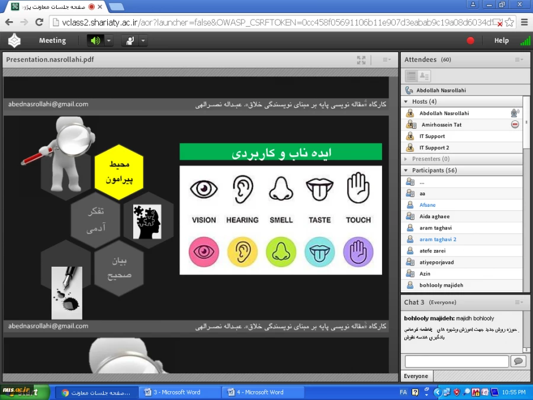
Task: Expand the Presenters (0) group
Action: [x=406, y=159]
